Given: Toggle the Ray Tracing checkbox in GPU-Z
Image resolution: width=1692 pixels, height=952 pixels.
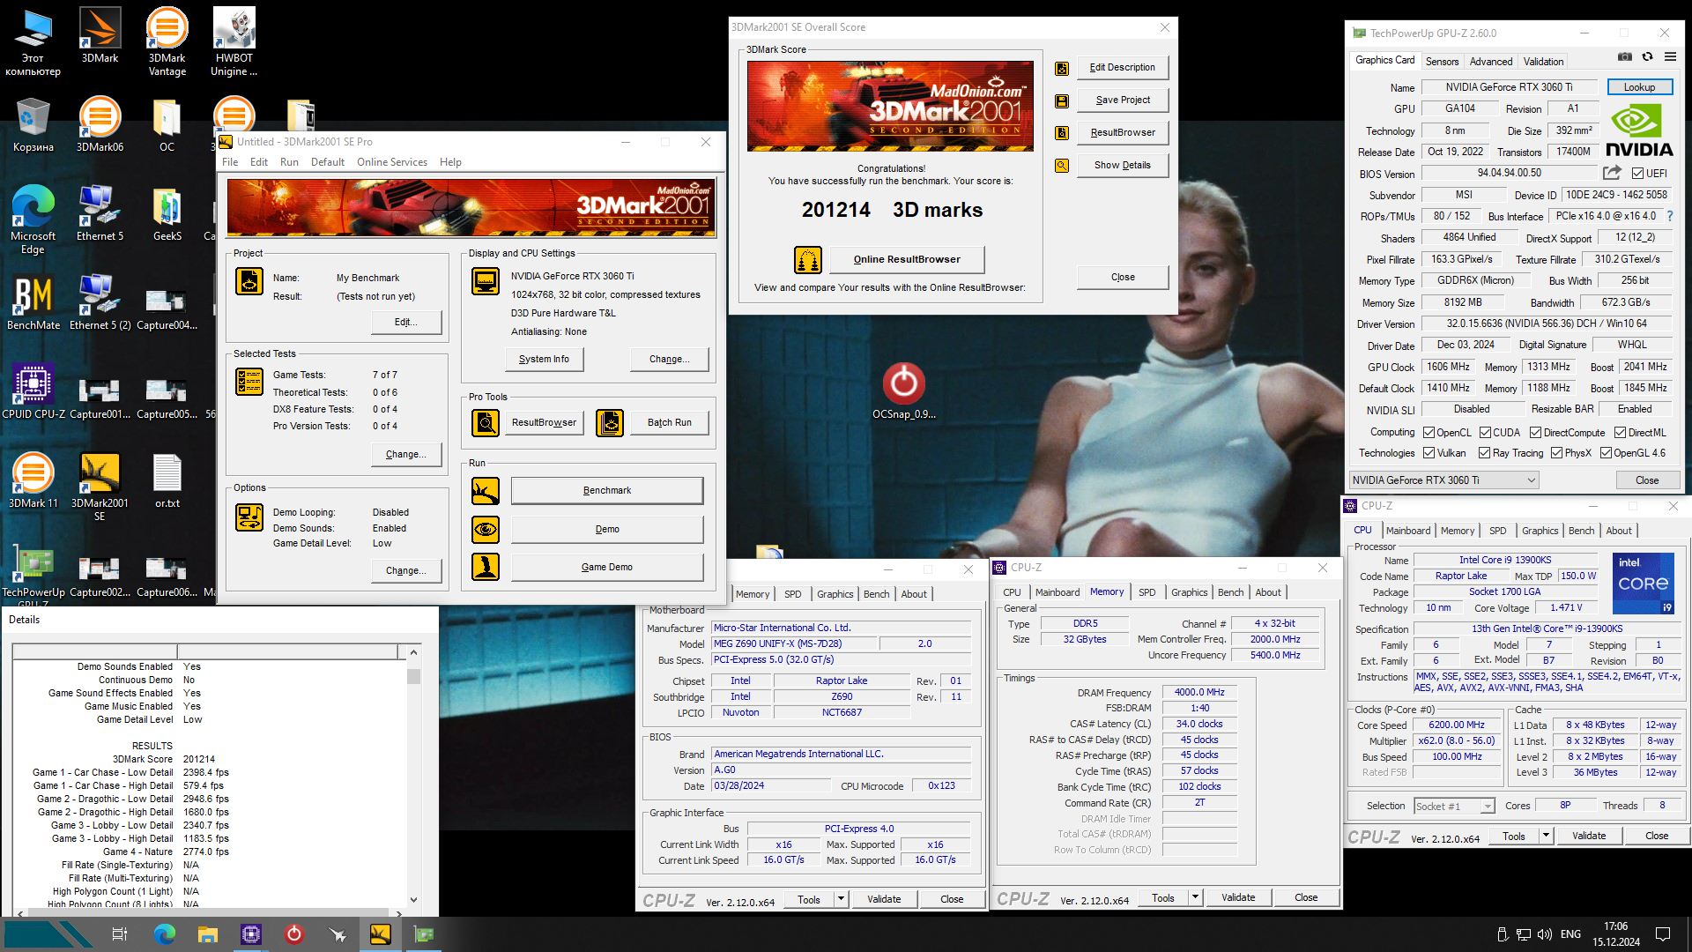Looking at the screenshot, I should click(x=1485, y=453).
